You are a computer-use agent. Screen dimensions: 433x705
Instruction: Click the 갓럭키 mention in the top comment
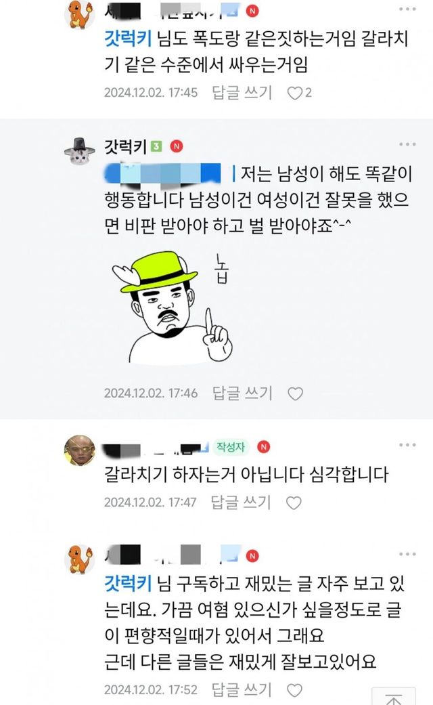pyautogui.click(x=128, y=38)
